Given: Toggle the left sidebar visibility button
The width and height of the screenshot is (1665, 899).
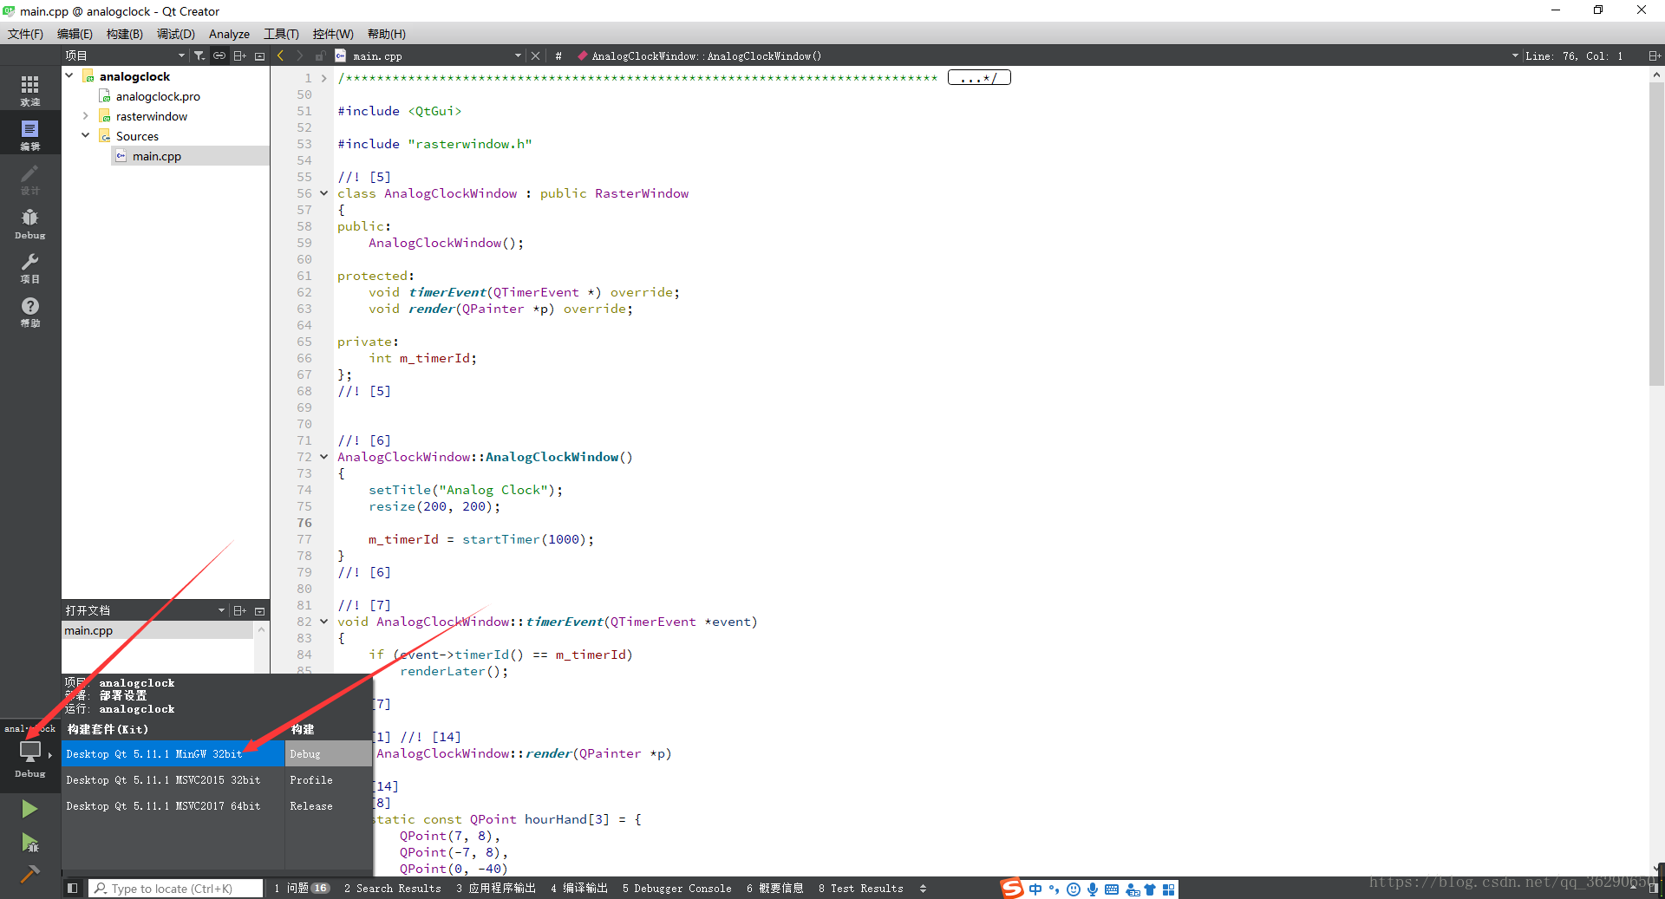Looking at the screenshot, I should (72, 888).
